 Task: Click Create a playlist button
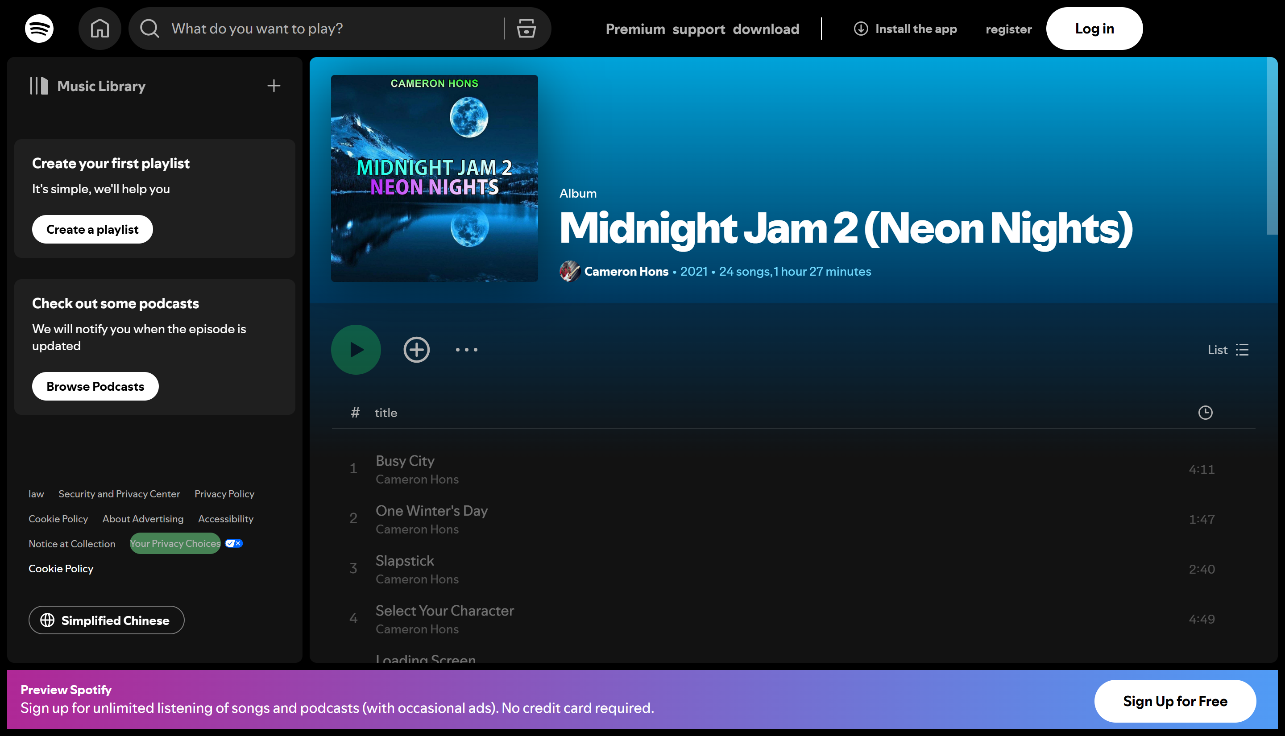point(92,229)
